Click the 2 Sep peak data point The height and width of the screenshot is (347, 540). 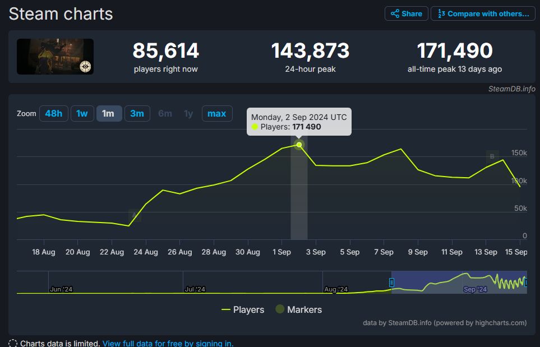299,145
